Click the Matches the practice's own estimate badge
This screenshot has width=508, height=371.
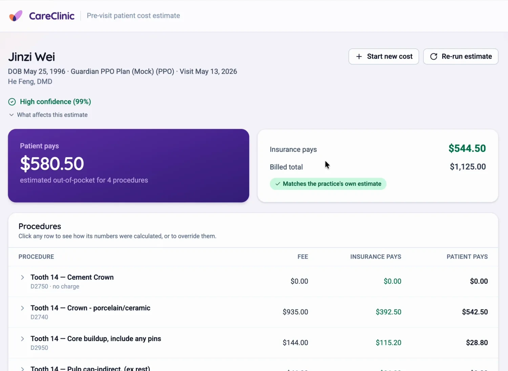tap(328, 184)
